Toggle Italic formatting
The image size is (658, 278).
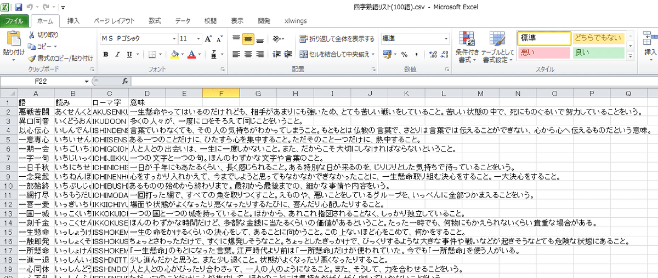(118, 54)
